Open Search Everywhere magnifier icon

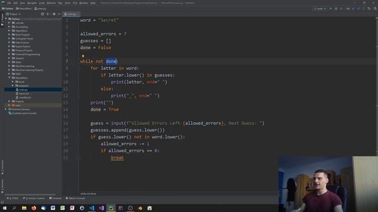point(375,8)
